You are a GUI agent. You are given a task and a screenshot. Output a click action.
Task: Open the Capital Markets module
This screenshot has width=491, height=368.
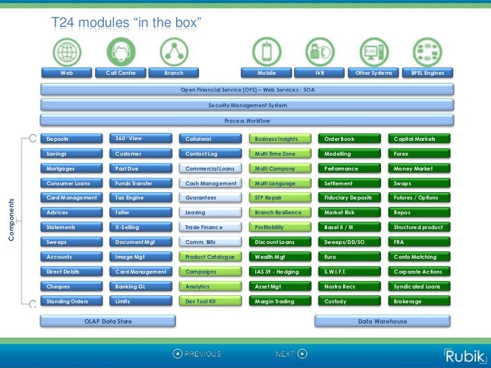420,139
